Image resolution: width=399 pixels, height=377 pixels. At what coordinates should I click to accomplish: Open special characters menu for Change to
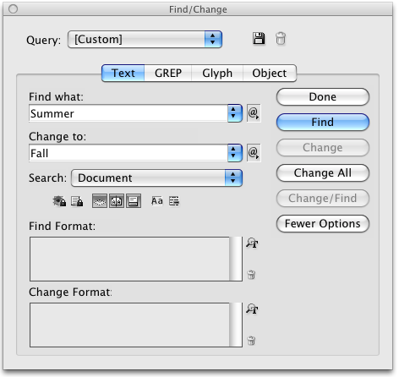pyautogui.click(x=254, y=153)
